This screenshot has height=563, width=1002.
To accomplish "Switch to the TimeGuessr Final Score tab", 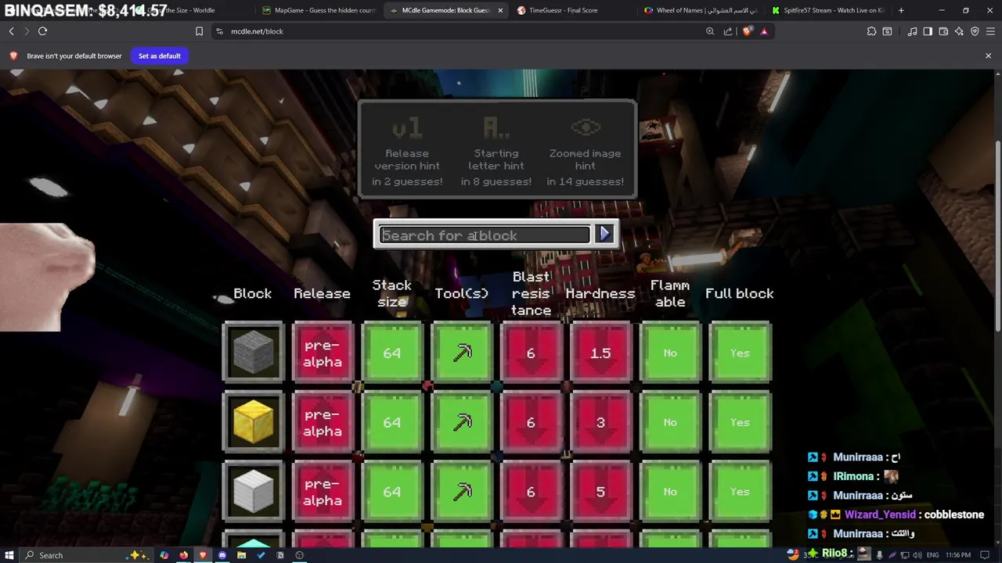I will [573, 10].
